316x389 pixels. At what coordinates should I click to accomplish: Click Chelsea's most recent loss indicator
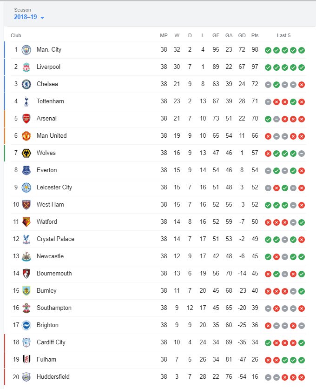(x=302, y=85)
